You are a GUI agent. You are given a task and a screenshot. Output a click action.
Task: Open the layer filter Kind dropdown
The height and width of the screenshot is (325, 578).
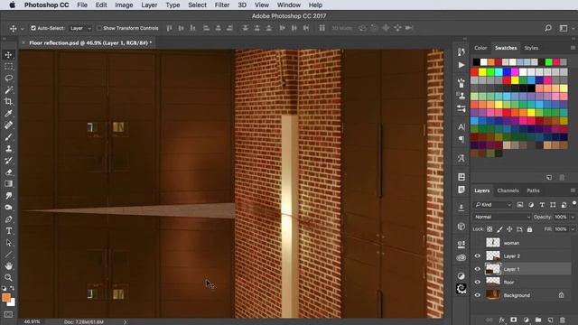tap(493, 205)
